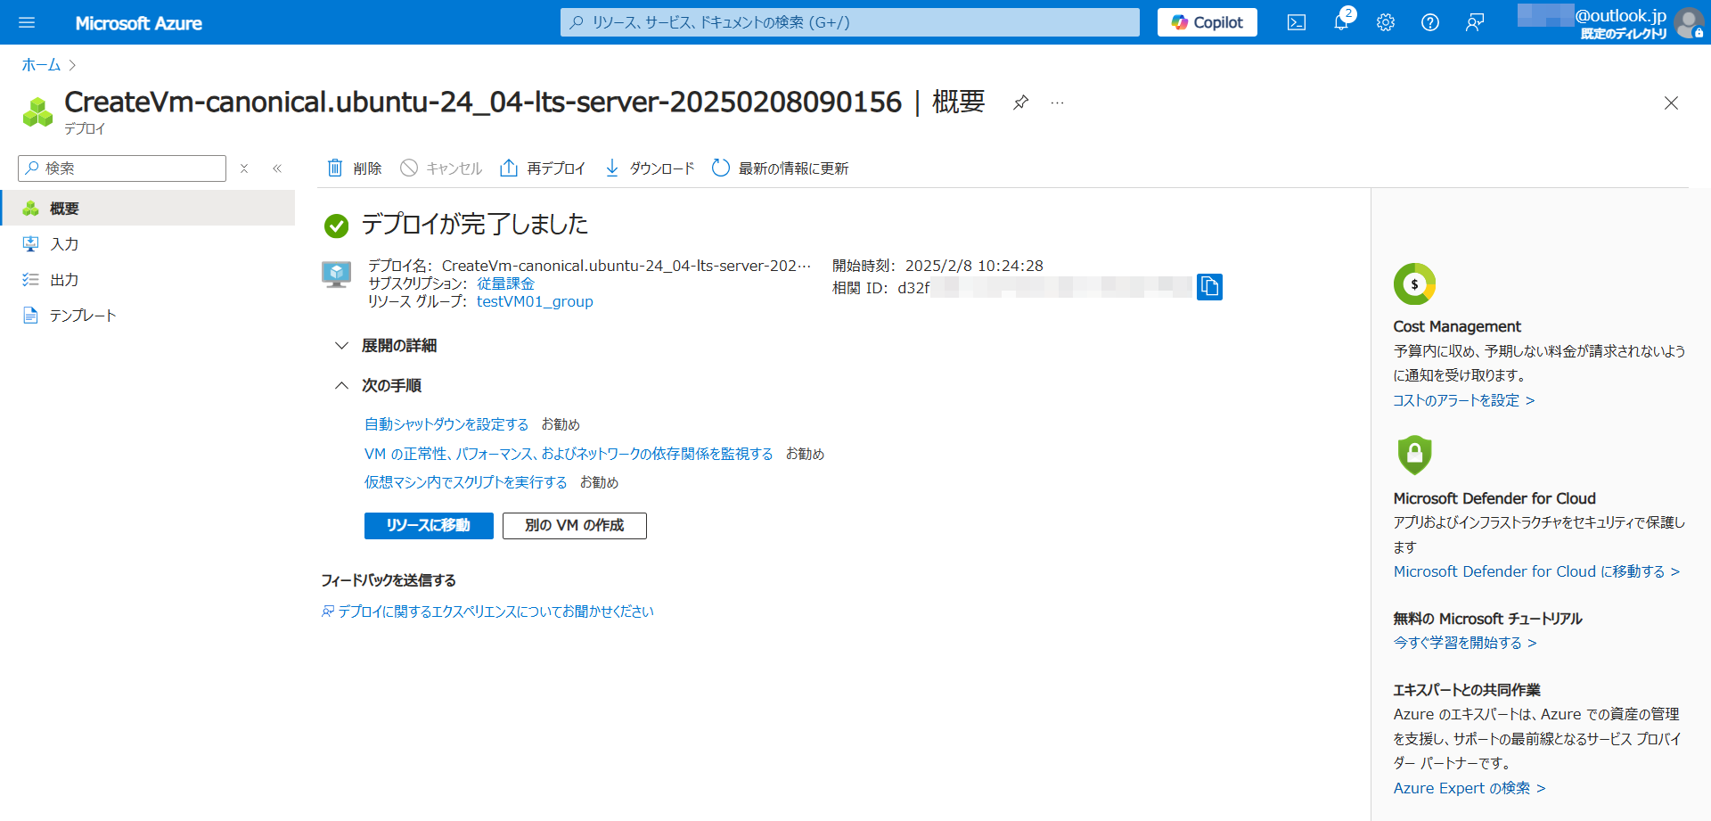Open the 入力 menu item
The height and width of the screenshot is (821, 1711).
coord(64,244)
